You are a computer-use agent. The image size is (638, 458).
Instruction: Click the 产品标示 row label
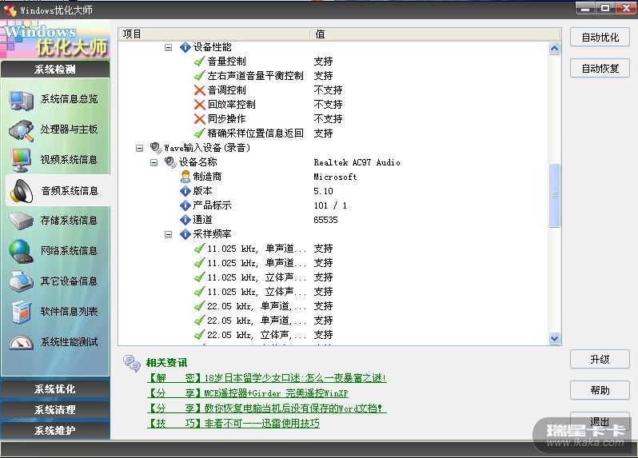click(x=212, y=205)
